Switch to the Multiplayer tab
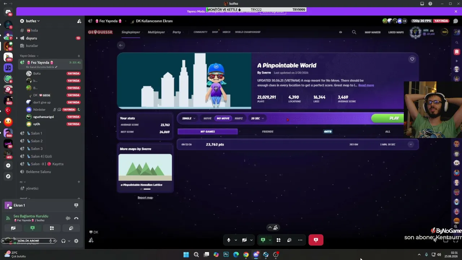 [156, 32]
